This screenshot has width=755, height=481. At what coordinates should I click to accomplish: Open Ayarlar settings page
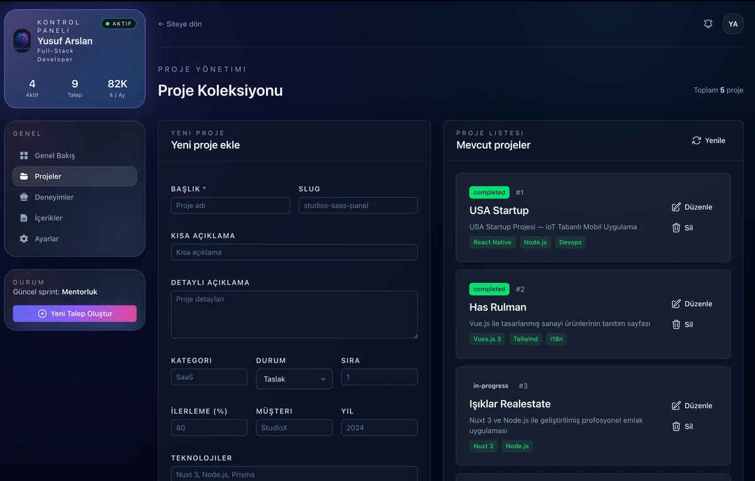(47, 239)
